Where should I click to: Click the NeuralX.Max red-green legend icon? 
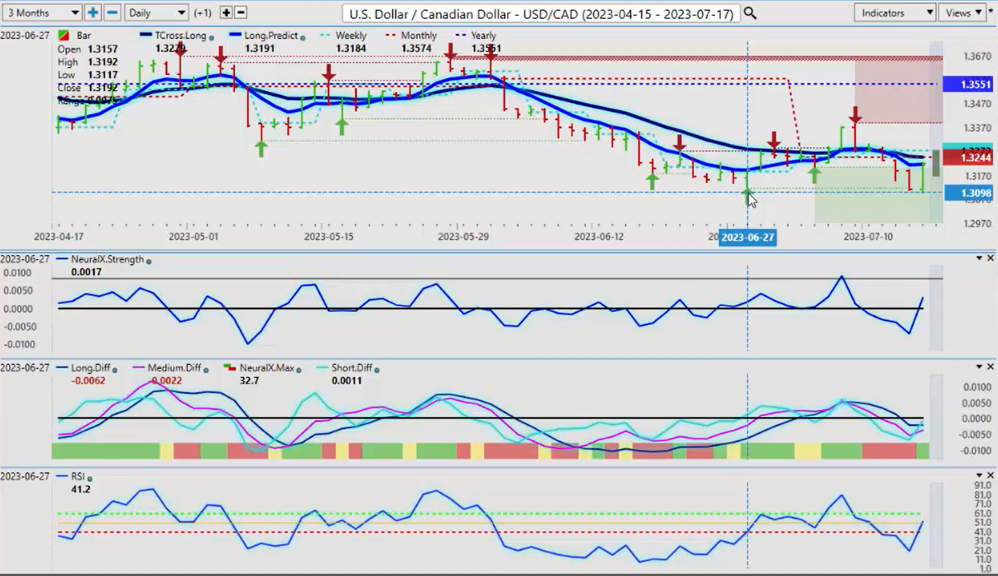[x=229, y=367]
